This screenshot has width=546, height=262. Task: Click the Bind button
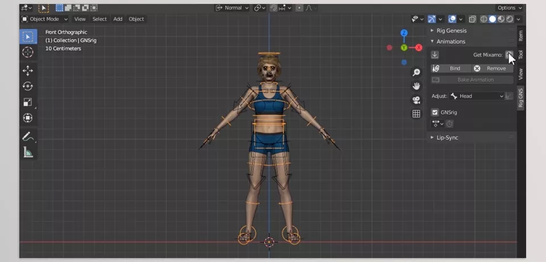451,69
